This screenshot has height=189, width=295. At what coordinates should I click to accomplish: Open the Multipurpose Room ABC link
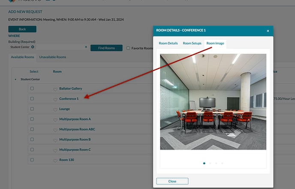click(x=77, y=129)
